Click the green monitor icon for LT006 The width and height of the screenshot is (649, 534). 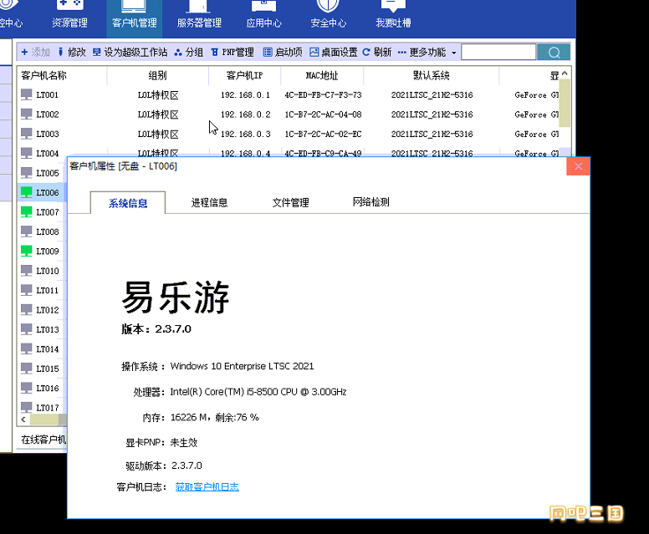(x=27, y=192)
